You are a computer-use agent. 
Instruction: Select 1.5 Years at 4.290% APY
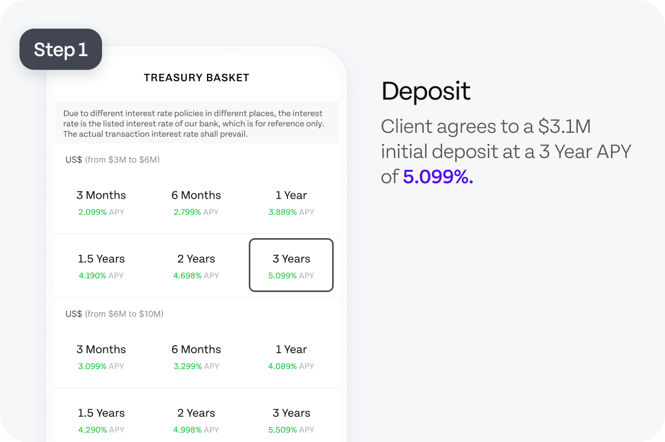pos(101,420)
